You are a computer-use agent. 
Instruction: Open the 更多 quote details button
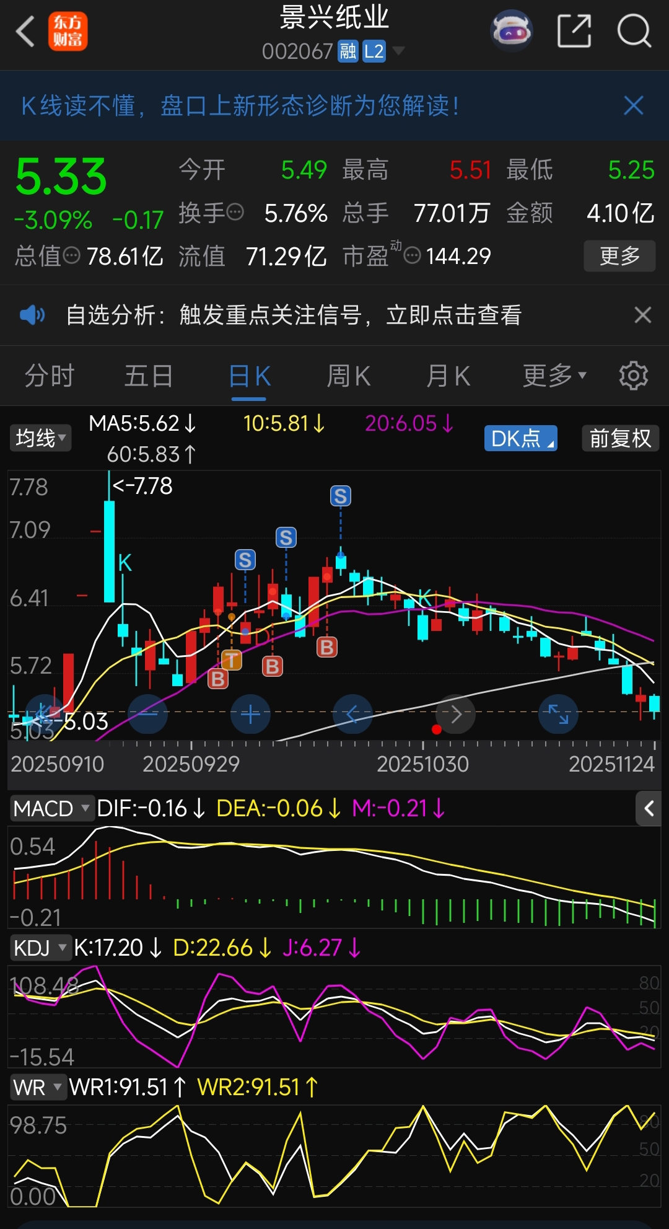pos(619,256)
